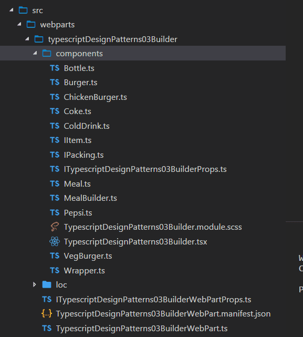Click the React icon beside TypescriptDesignPatterns03Builder.tsx
303x337 pixels.
(55, 241)
